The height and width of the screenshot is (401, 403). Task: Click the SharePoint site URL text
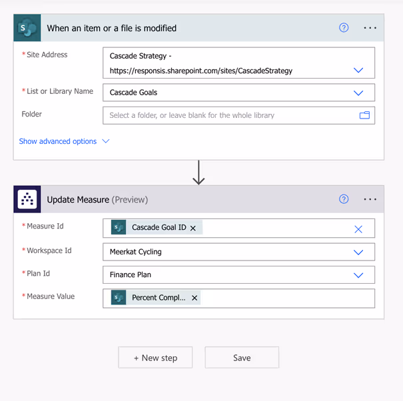tap(201, 71)
